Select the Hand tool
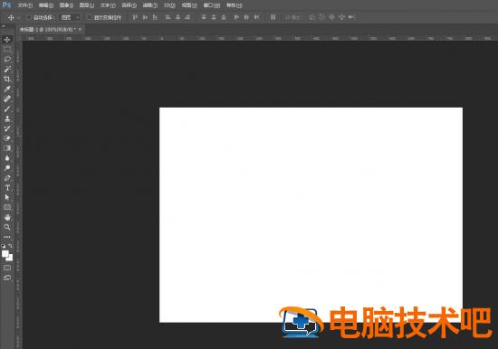 coord(7,217)
